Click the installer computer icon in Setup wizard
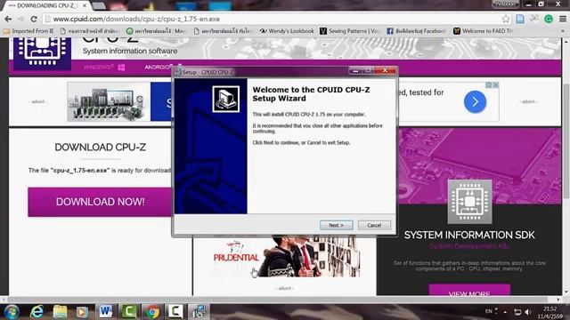This screenshot has width=570, height=320. pos(225,99)
